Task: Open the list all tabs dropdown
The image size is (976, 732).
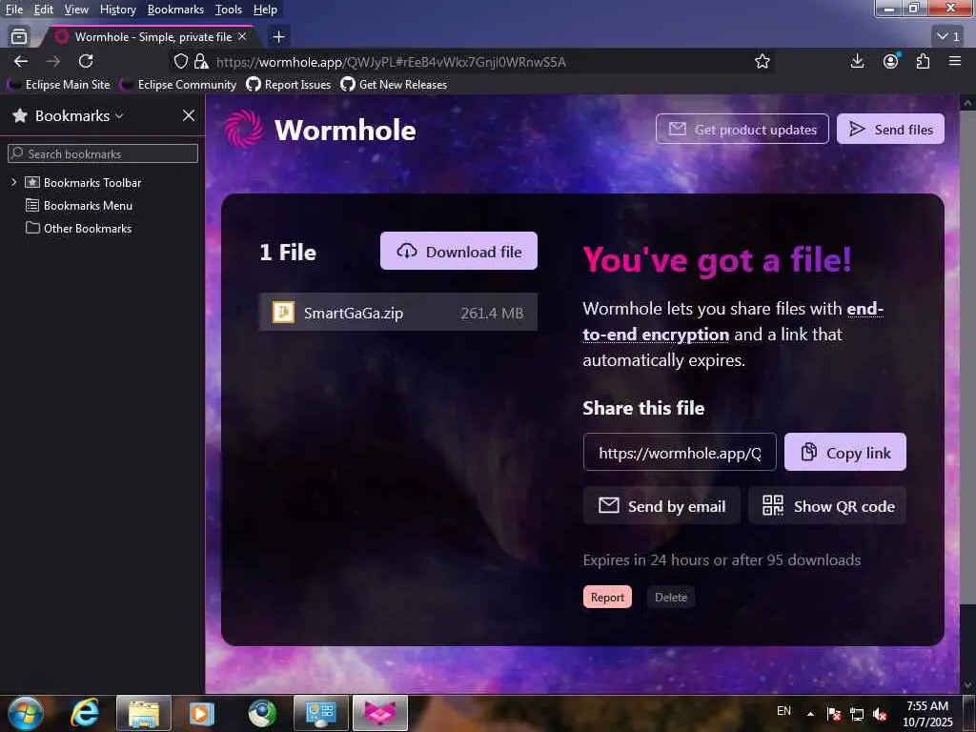Action: (948, 37)
